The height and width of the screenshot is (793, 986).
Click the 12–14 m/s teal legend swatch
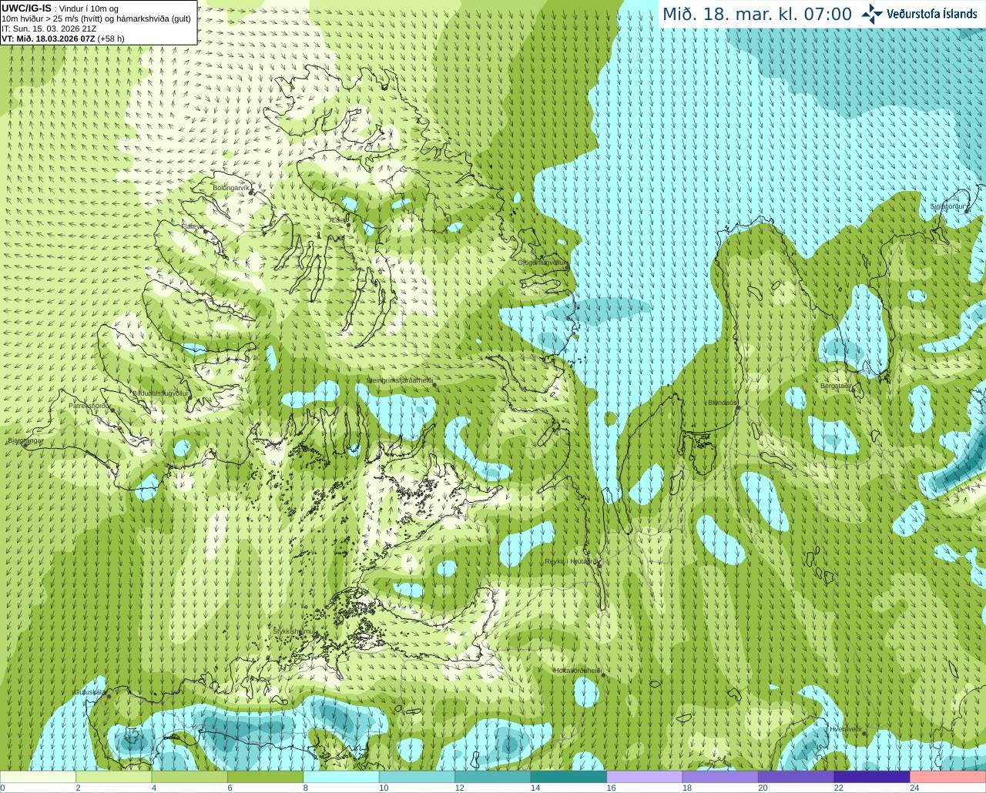[x=493, y=777]
